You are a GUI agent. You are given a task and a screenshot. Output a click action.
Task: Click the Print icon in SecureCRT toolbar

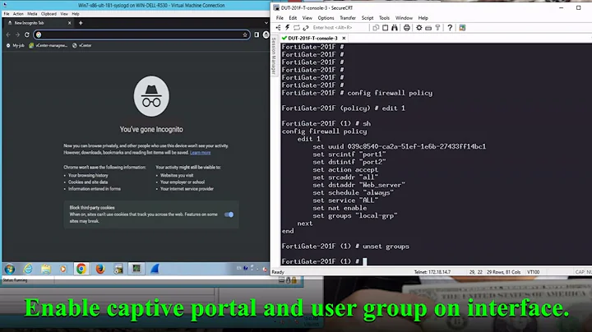point(407,28)
